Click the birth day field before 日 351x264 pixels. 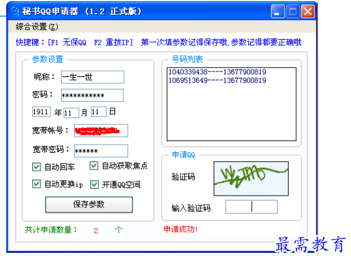98,111
